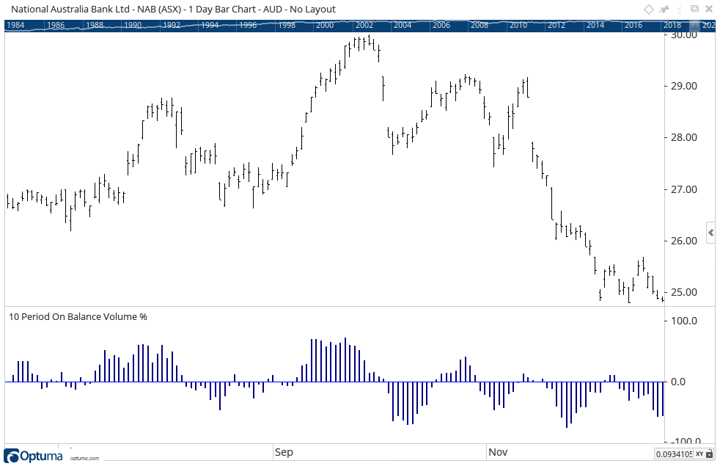Jump to 2006 on the timeline bar

441,25
